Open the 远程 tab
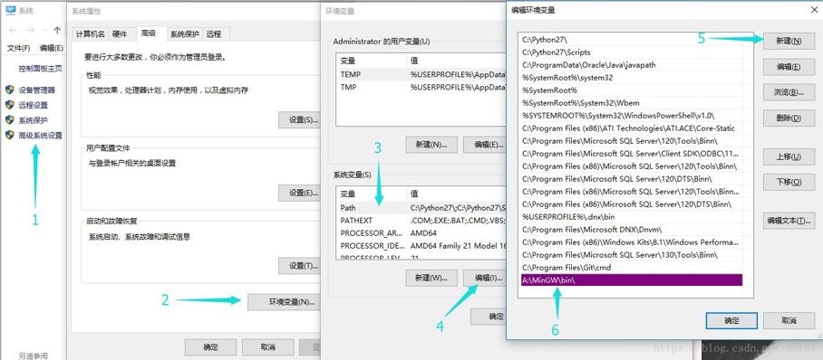 pyautogui.click(x=214, y=34)
